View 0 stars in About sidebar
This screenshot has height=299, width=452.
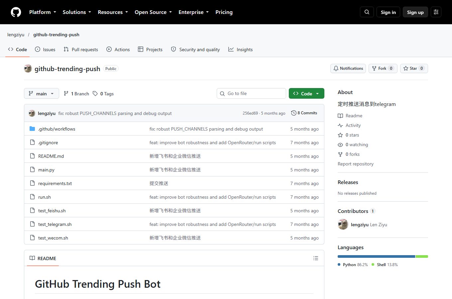click(x=348, y=135)
